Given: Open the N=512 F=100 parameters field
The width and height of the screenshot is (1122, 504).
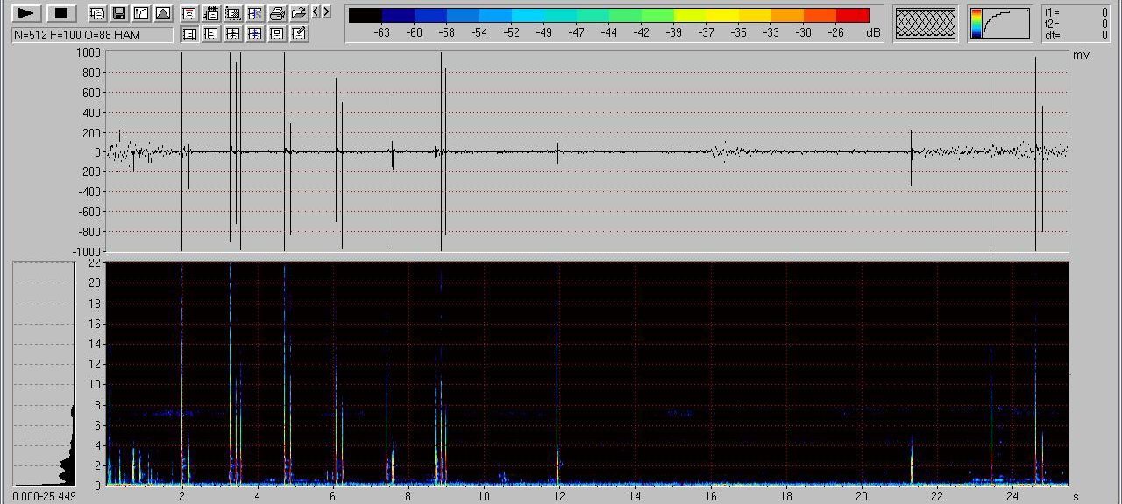Looking at the screenshot, I should pyautogui.click(x=92, y=35).
